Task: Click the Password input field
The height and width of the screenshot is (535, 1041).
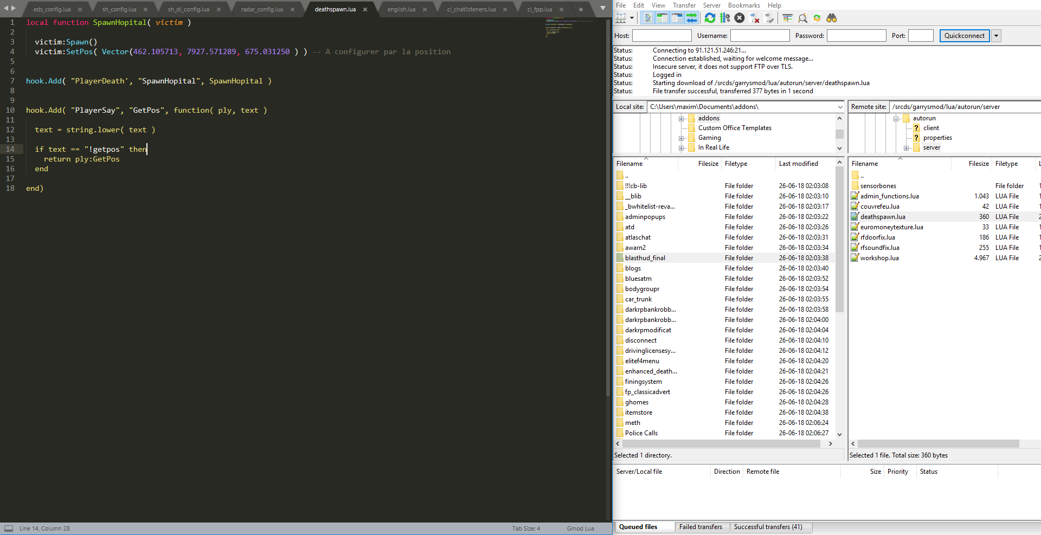Action: [856, 36]
